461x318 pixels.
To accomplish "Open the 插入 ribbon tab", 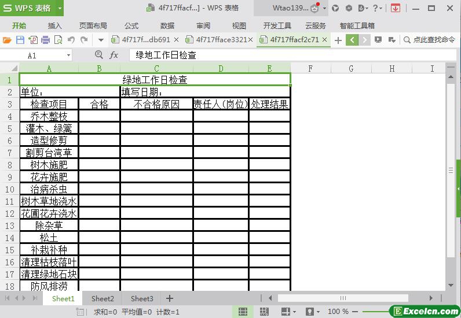I will [55, 26].
